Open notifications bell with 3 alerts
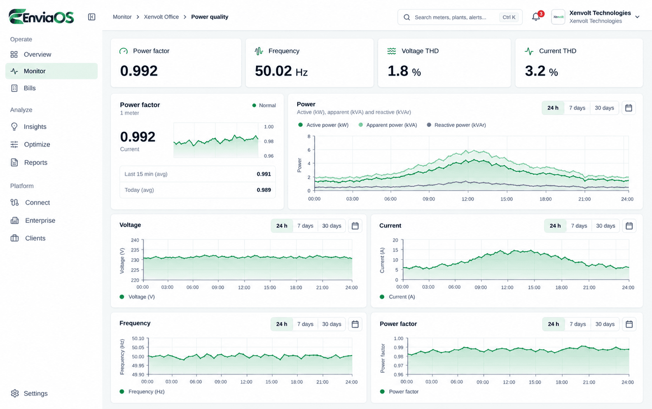This screenshot has width=652, height=409. click(536, 17)
